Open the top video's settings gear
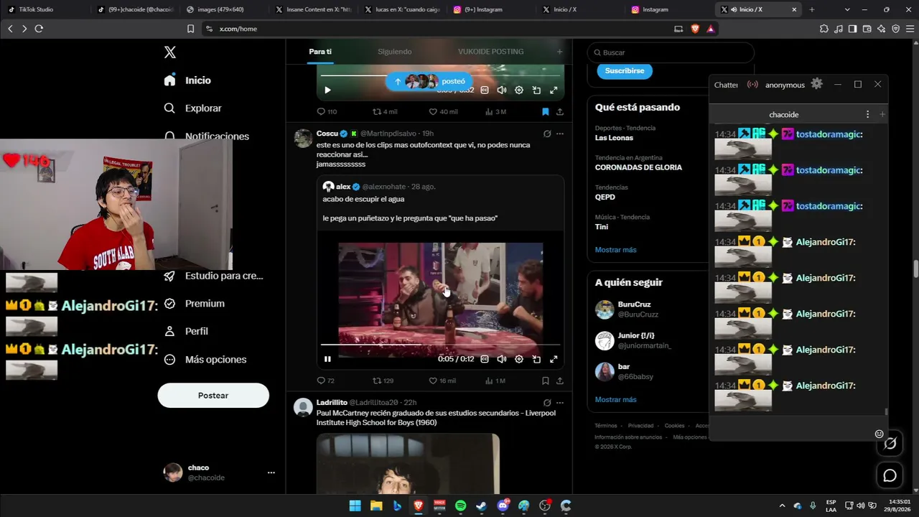This screenshot has width=919, height=517. (519, 90)
